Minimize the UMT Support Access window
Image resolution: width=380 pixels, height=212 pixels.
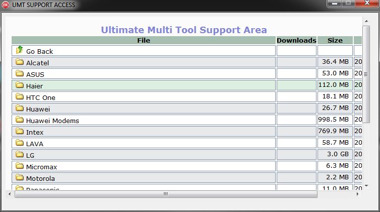335,4
